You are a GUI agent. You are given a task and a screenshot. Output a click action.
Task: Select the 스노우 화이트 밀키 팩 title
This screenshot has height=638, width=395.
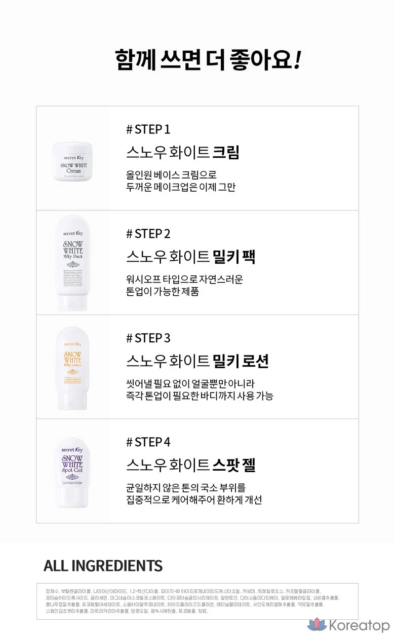pyautogui.click(x=190, y=257)
